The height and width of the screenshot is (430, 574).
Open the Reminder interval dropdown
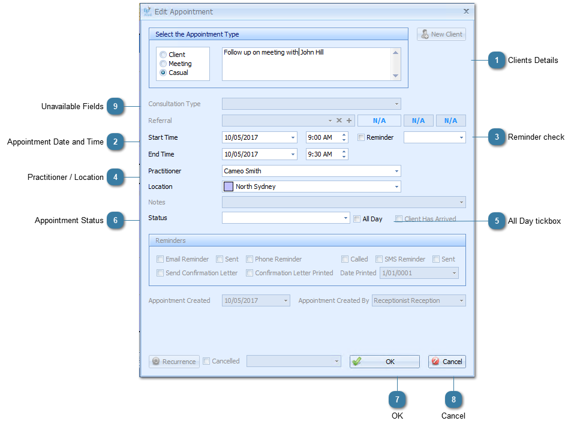pos(461,137)
